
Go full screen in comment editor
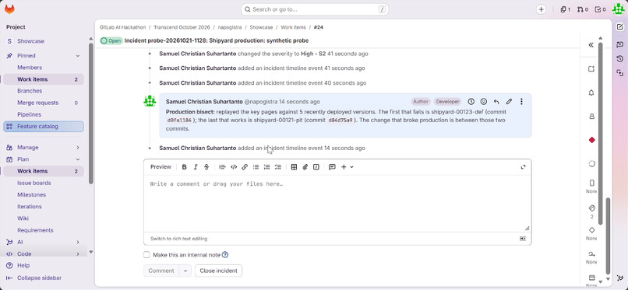coord(523,167)
